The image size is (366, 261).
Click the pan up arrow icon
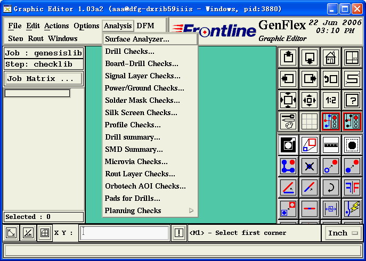[288, 57]
